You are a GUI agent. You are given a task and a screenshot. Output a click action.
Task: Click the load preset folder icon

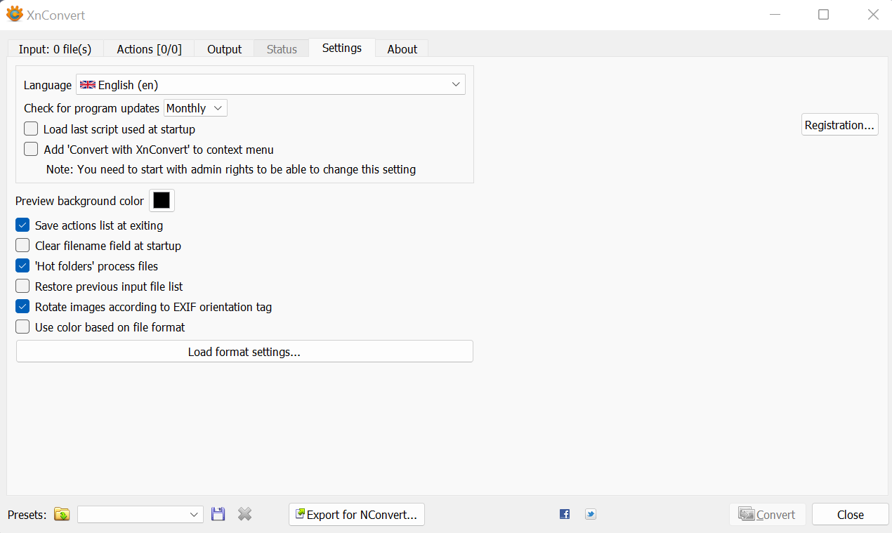pyautogui.click(x=62, y=515)
